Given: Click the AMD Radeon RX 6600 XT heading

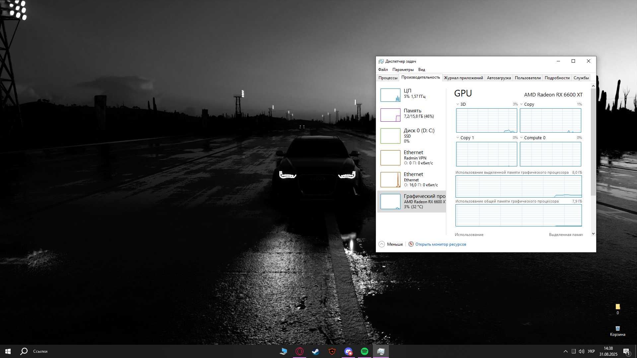Looking at the screenshot, I should [553, 95].
